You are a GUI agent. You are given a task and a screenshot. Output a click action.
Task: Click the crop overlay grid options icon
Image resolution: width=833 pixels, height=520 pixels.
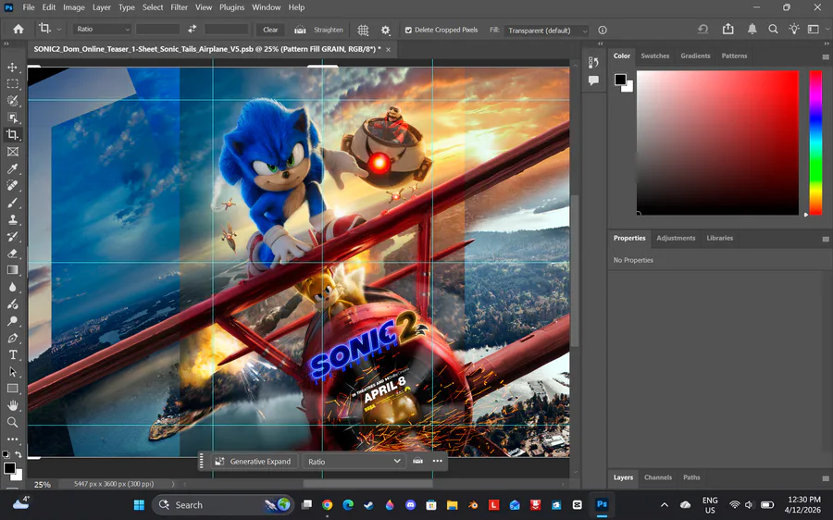363,30
